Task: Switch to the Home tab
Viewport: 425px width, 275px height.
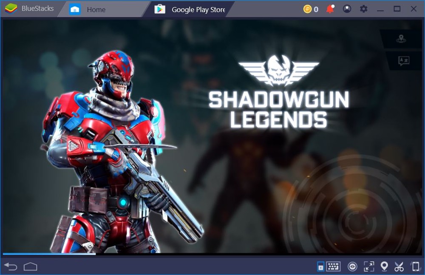Action: pos(91,9)
